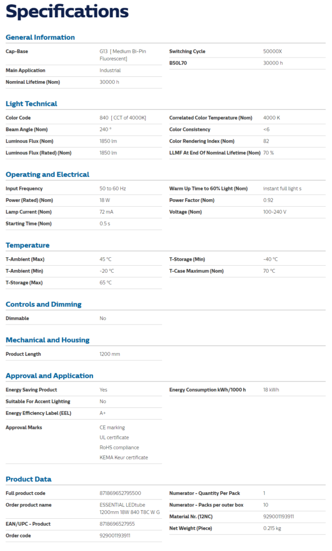Select the 4000 K color temperature value

(x=271, y=118)
